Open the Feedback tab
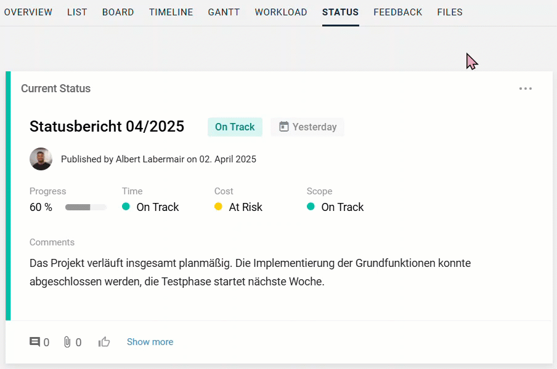The width and height of the screenshot is (557, 369). click(397, 12)
